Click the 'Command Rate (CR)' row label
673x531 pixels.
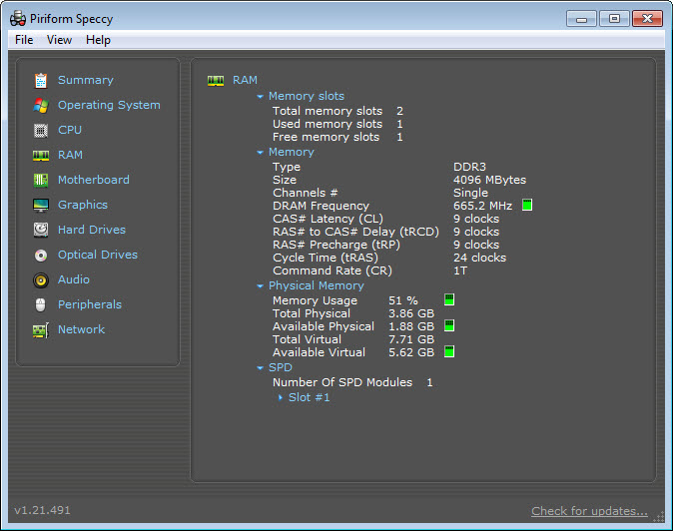333,270
